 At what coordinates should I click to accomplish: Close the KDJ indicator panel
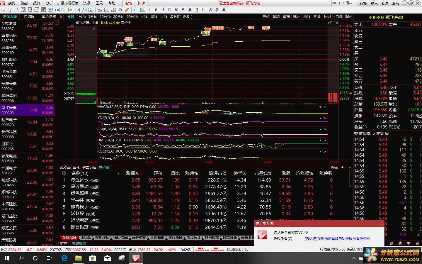pos(325,118)
